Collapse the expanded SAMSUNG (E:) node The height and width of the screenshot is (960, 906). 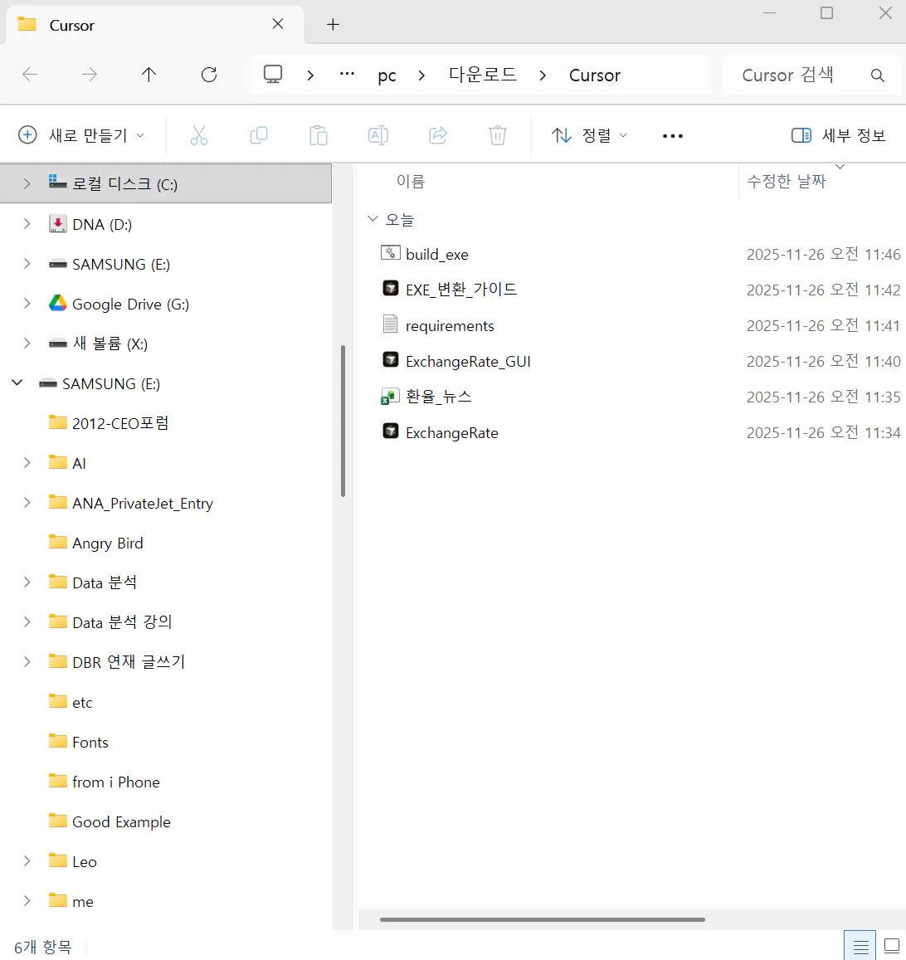pyautogui.click(x=17, y=383)
